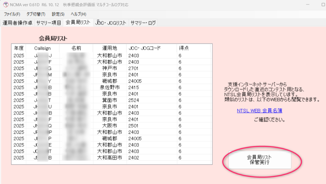Select the row with 神戸市
The width and height of the screenshot is (326, 184).
[110, 68]
